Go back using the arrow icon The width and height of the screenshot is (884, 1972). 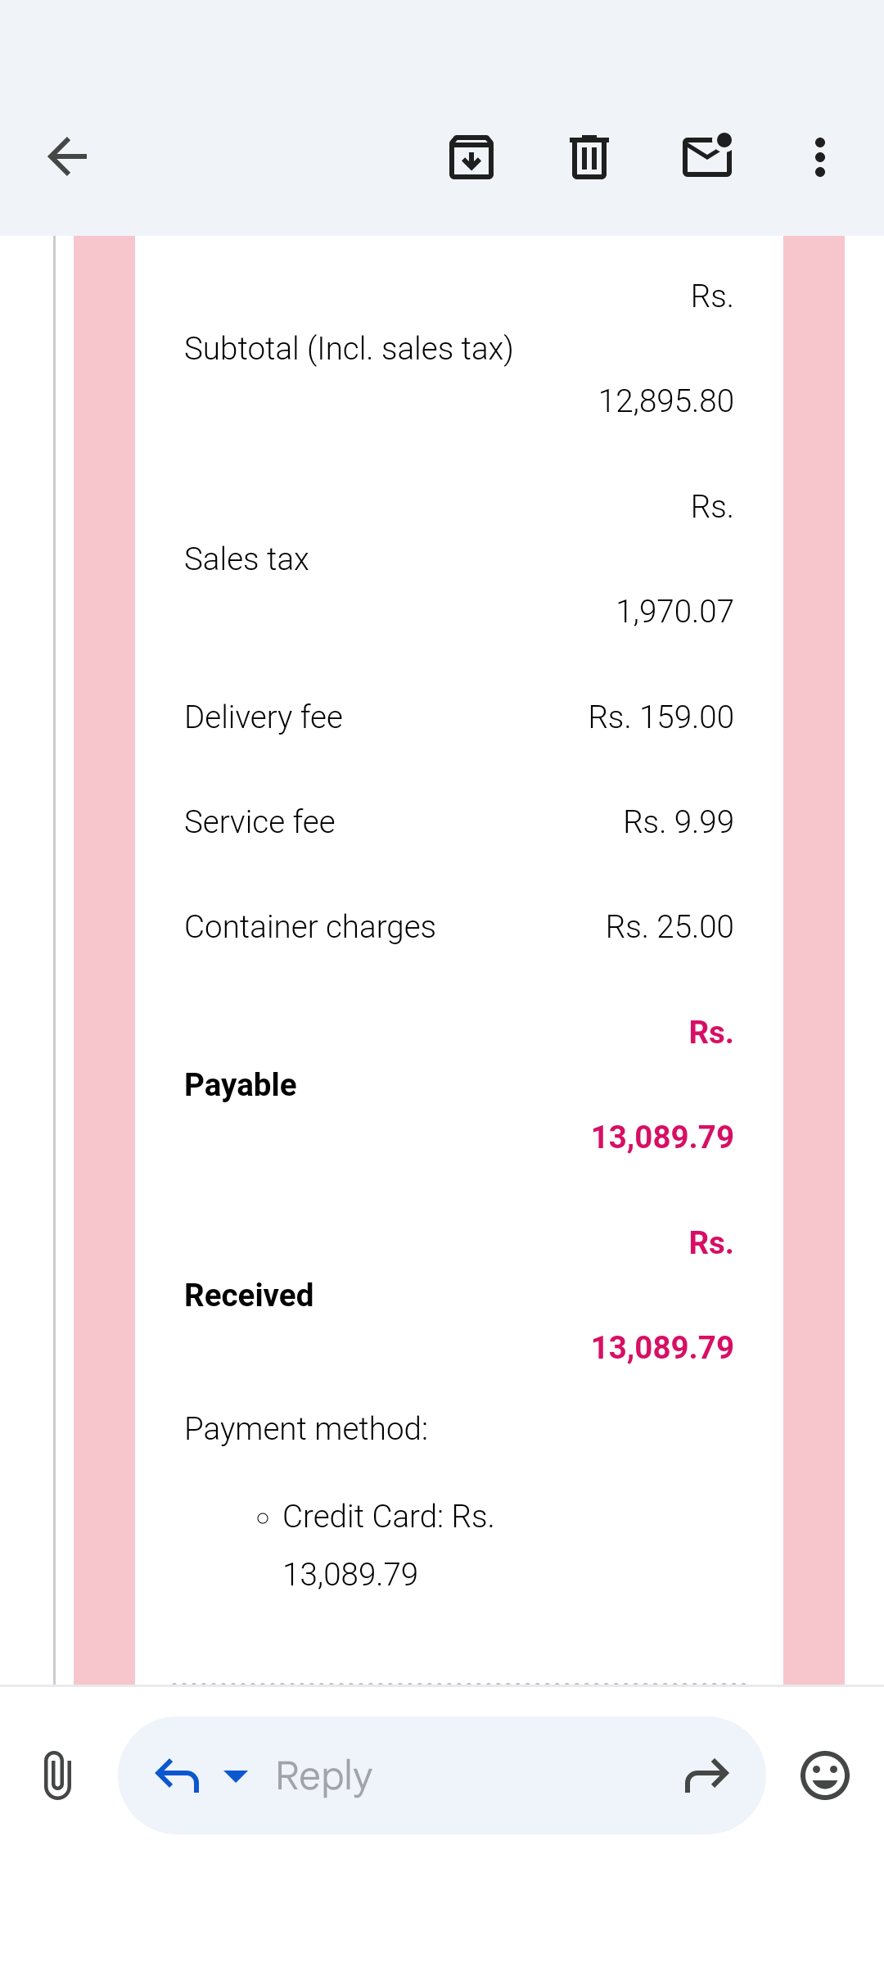click(x=67, y=156)
